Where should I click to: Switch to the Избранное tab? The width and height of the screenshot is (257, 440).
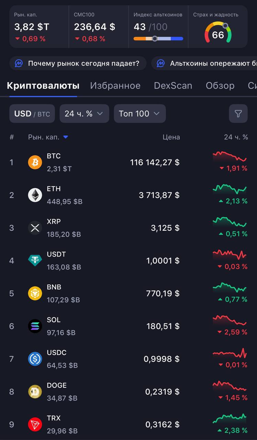coord(115,86)
